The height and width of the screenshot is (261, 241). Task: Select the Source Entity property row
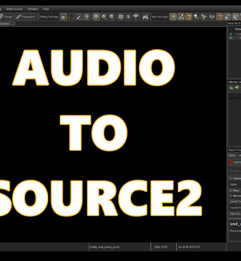235,208
